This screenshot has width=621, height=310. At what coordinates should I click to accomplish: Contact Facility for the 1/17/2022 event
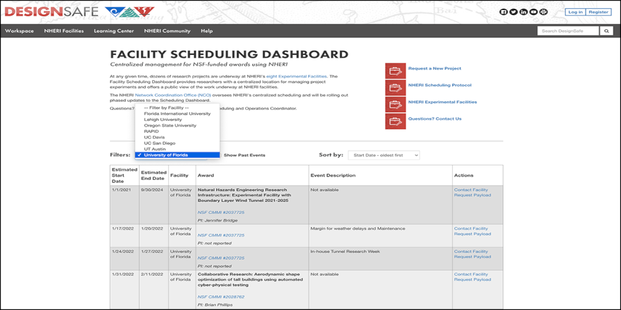pos(471,229)
